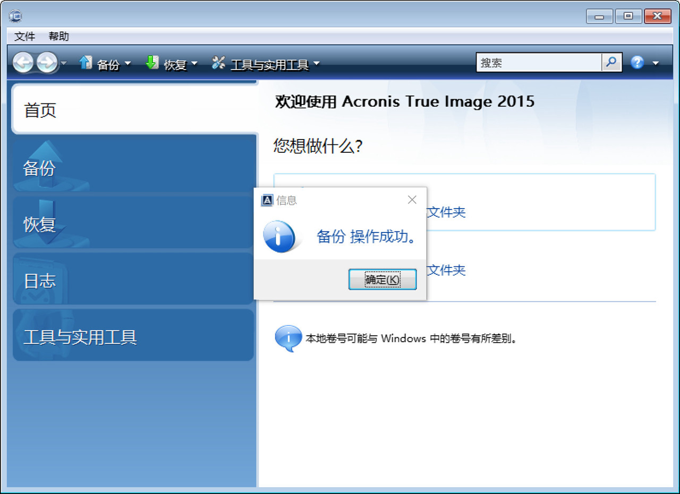Select the green 备份 (Backup) toolbar icon
Viewport: 680px width, 494px height.
pyautogui.click(x=86, y=62)
